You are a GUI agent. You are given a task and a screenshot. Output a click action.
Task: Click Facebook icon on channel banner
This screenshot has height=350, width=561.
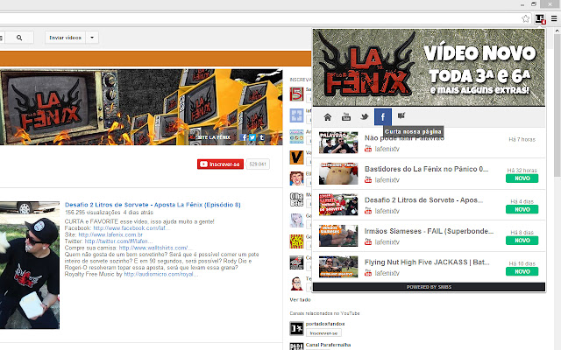click(245, 137)
